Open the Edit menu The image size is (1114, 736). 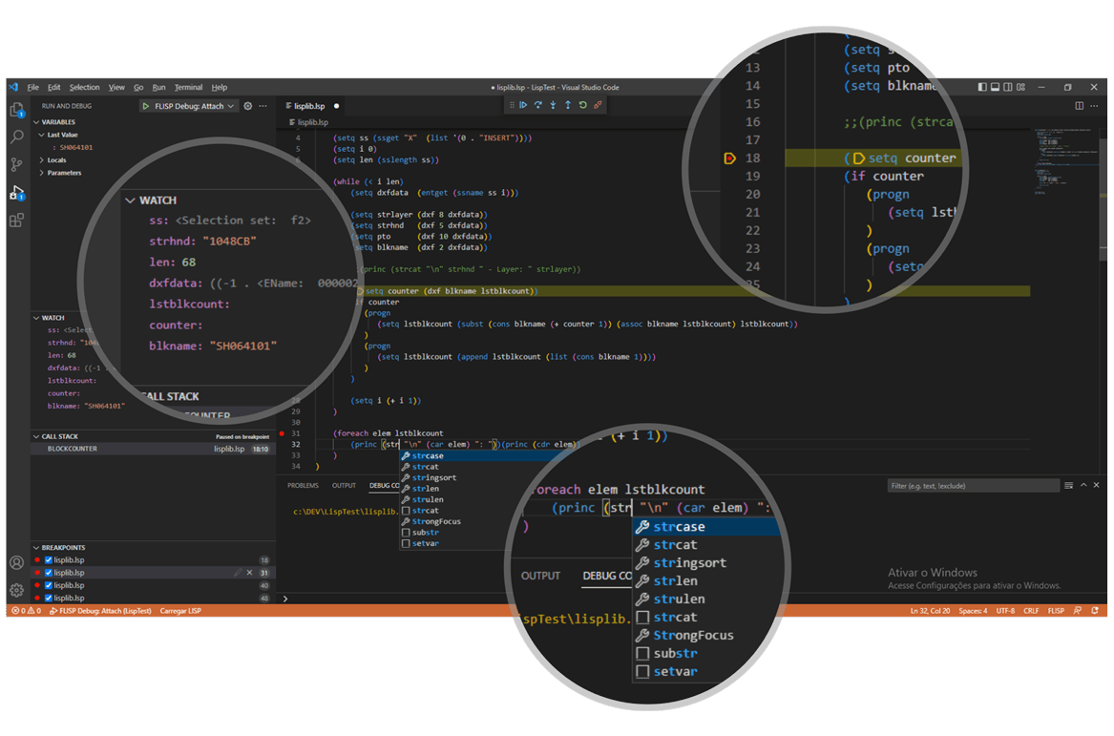[54, 88]
